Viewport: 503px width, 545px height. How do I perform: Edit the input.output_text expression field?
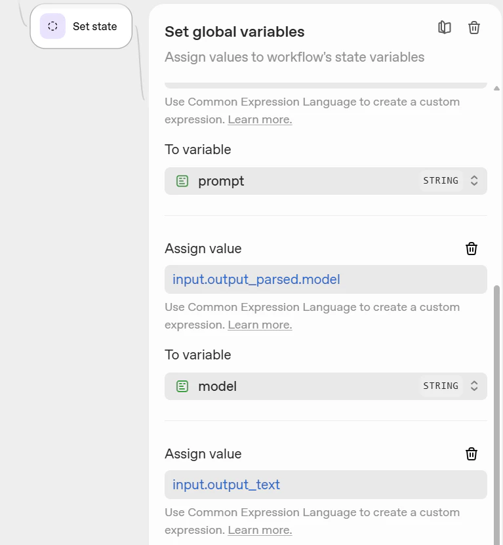click(326, 485)
